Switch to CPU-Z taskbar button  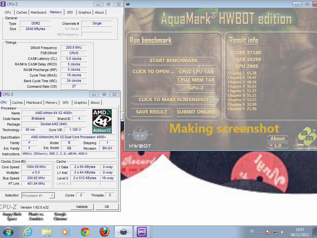pos(142,232)
